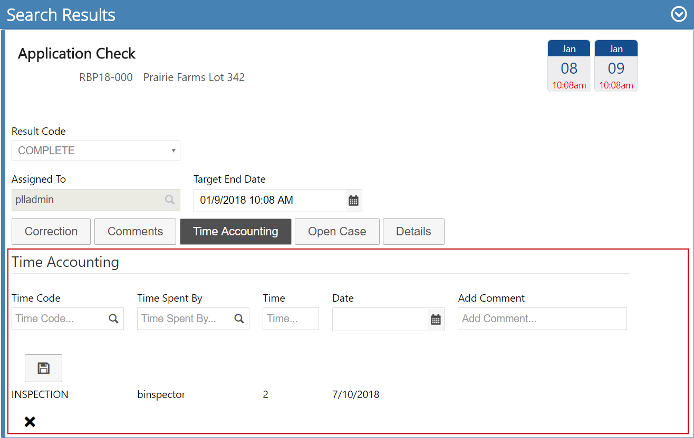Open the Result Code dropdown
The image size is (694, 438).
96,151
